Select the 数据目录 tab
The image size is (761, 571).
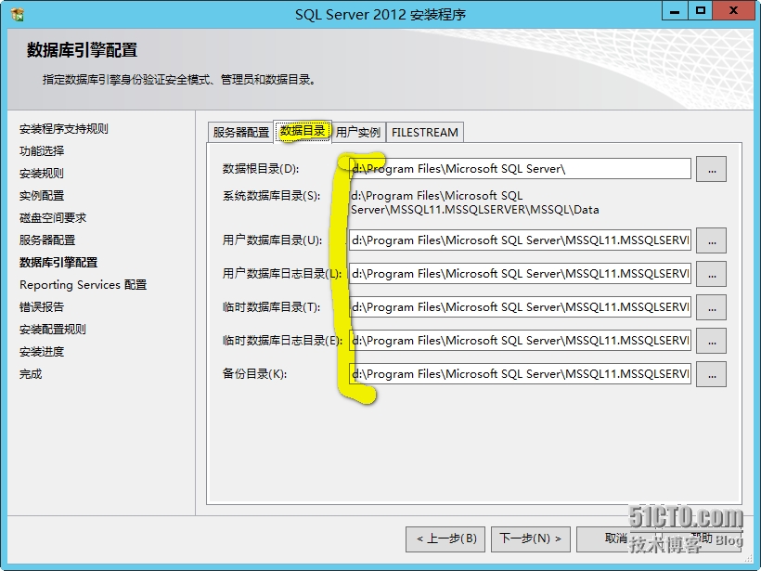[x=303, y=131]
